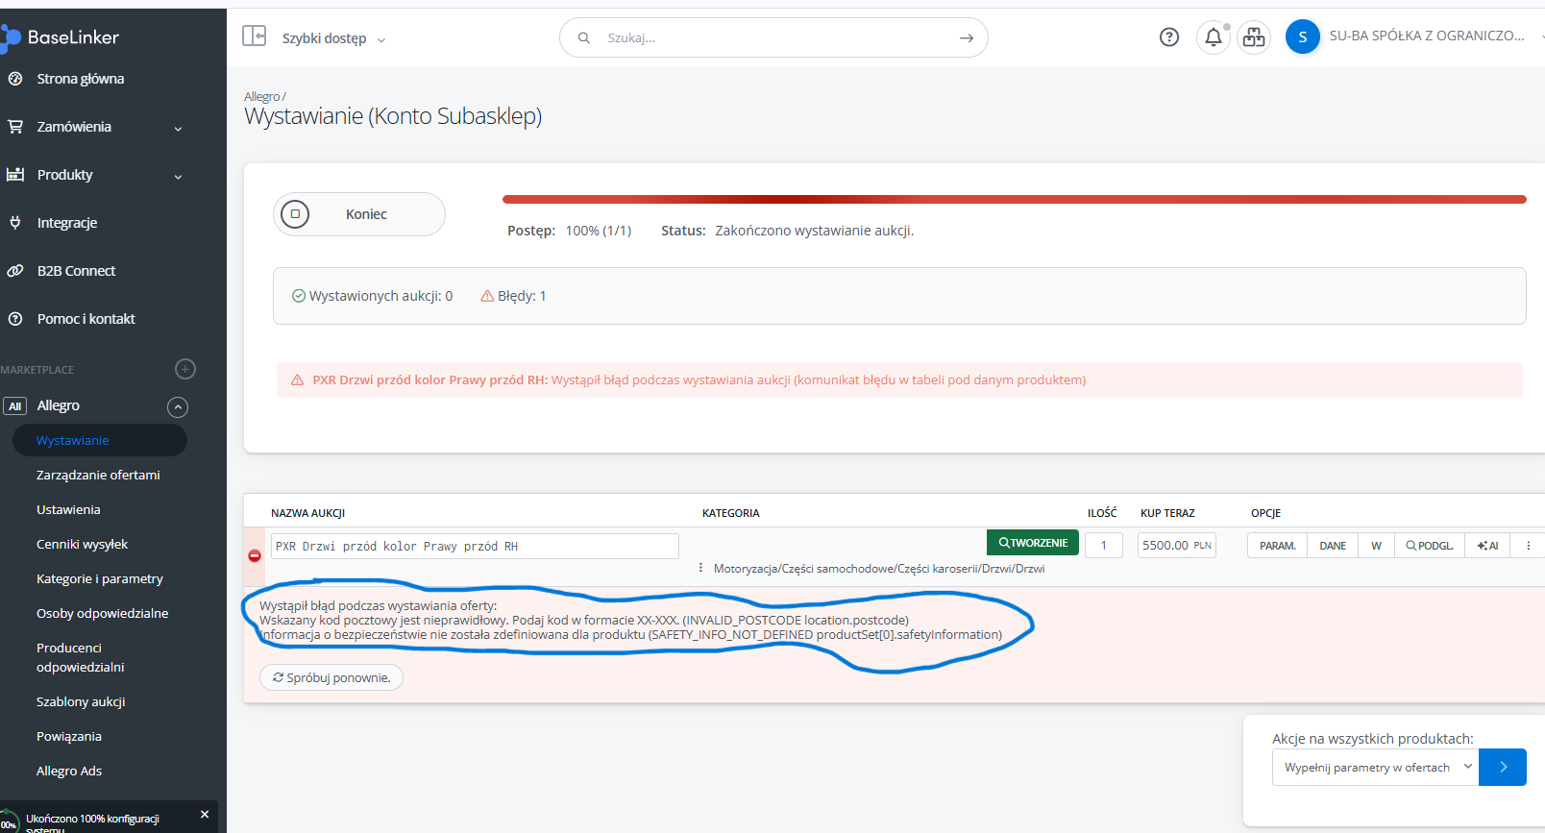Click the green Tworzenie category button
The height and width of the screenshot is (833, 1545).
1033,543
